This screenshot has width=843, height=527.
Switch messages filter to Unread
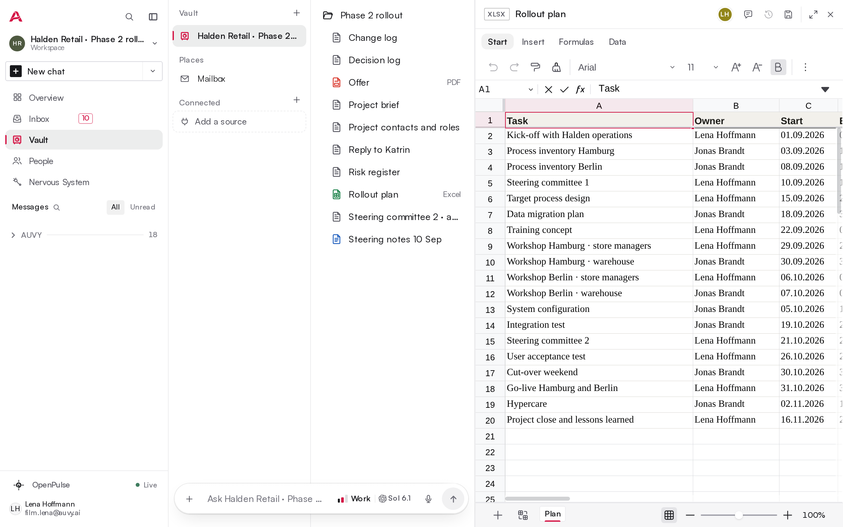coord(143,207)
